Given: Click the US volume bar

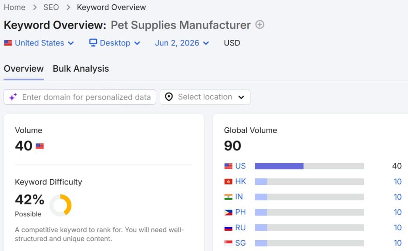Looking at the screenshot, I should [309, 166].
